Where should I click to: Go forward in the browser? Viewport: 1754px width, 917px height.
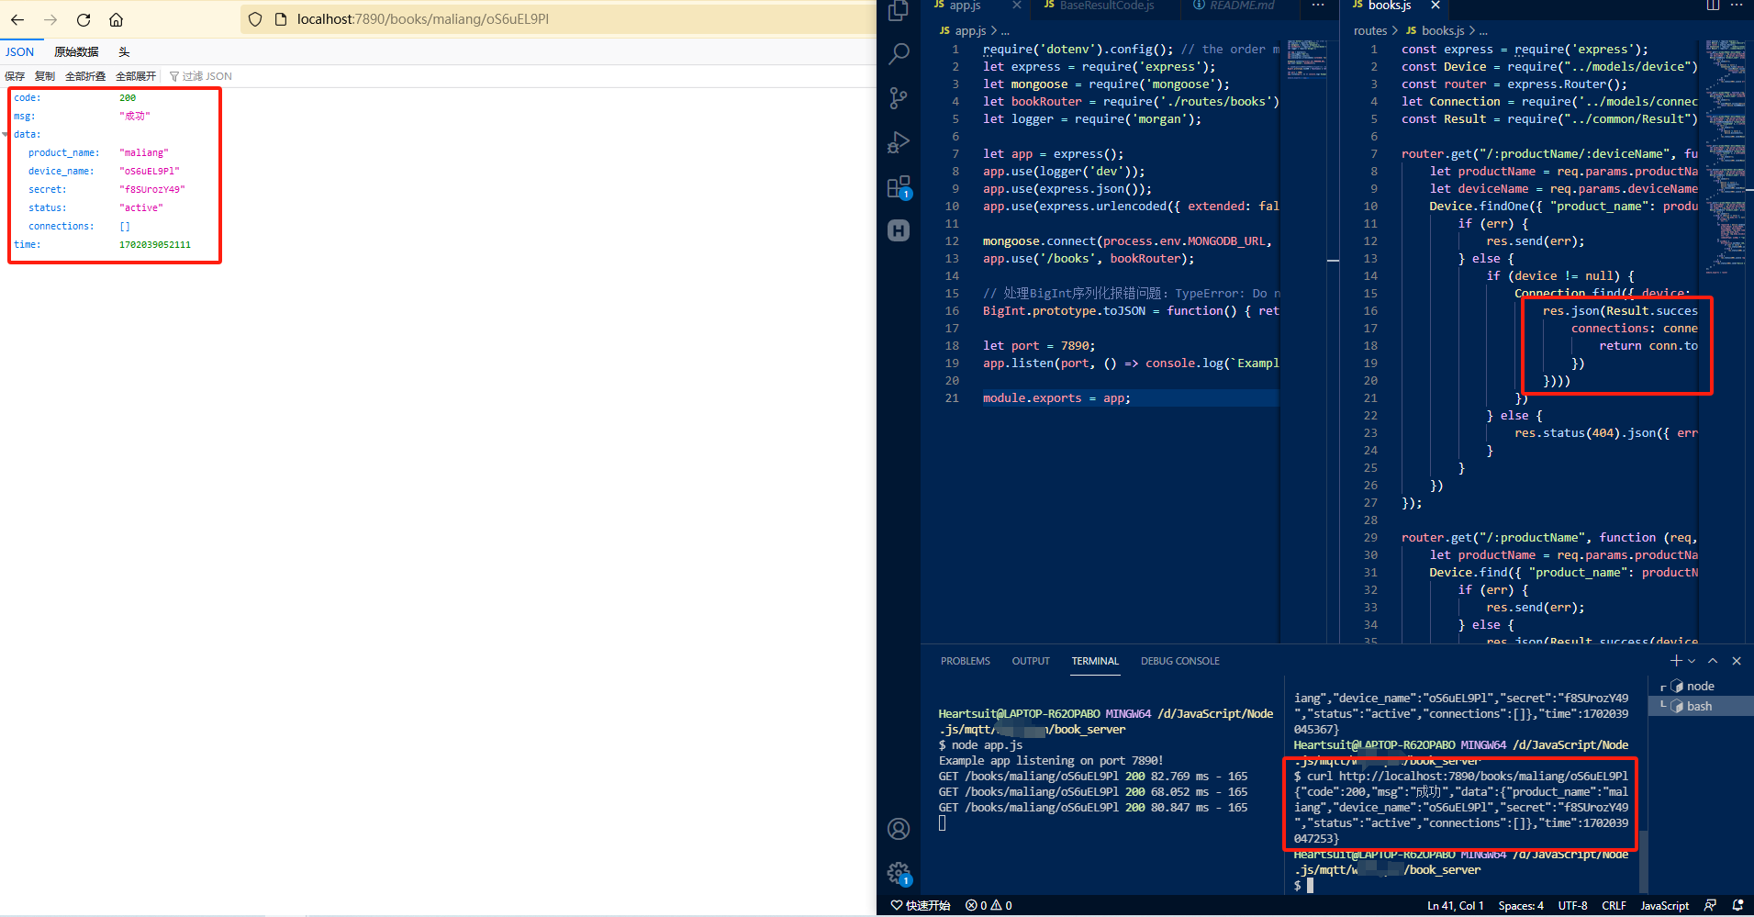coord(50,19)
